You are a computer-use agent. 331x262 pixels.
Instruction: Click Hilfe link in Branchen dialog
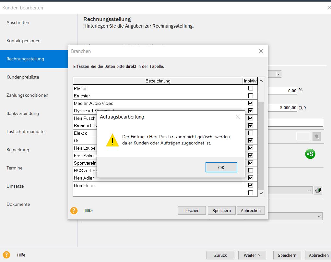[89, 211]
